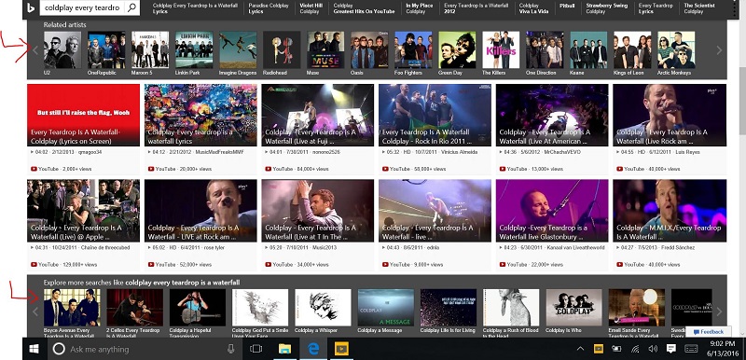
Task: Open the network Wi-Fi tray icon
Action: point(635,349)
